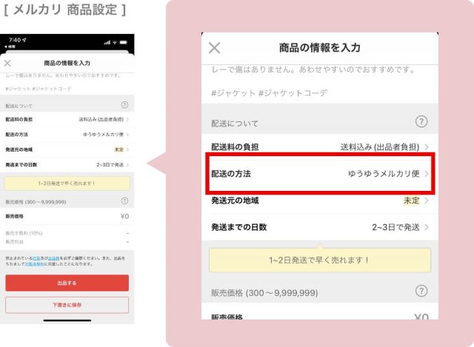Tap the 販売価格 ¥0 field on small phone
This screenshot has height=347, width=474.
click(x=67, y=216)
